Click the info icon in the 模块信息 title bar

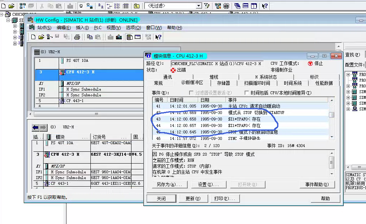(148, 56)
